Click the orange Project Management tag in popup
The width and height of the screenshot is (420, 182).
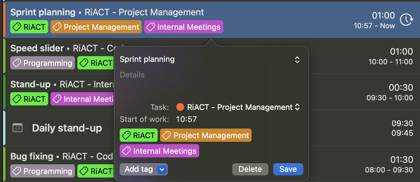coord(205,135)
